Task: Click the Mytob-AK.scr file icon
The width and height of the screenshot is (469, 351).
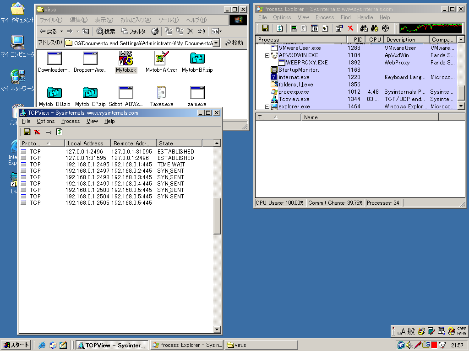Action: point(161,58)
